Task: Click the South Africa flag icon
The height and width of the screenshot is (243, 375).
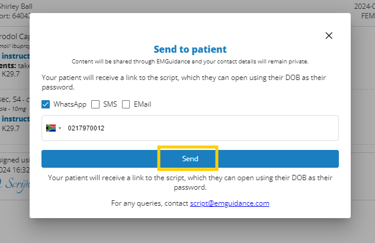Action: 51,127
